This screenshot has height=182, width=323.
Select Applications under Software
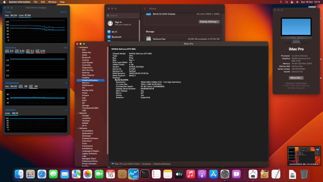(x=87, y=134)
